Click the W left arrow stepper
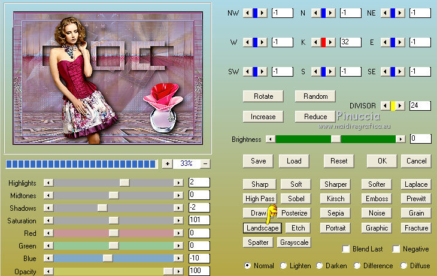This screenshot has height=276, width=437. point(247,43)
